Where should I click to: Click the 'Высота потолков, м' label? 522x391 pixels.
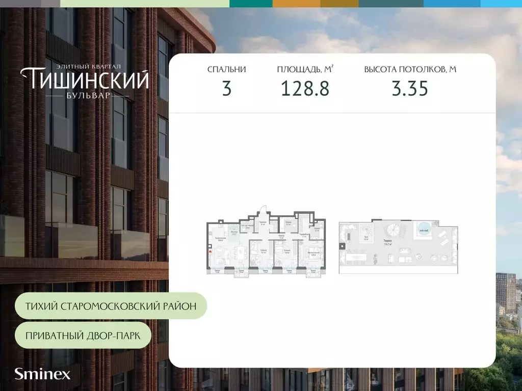coord(410,69)
